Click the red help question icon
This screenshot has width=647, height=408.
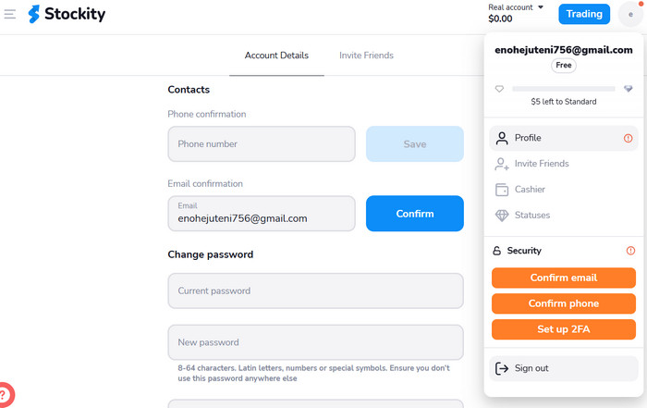pyautogui.click(x=5, y=395)
